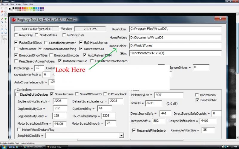
Task: Enable BroadcastUnicode checkbox
Action: (x=51, y=55)
